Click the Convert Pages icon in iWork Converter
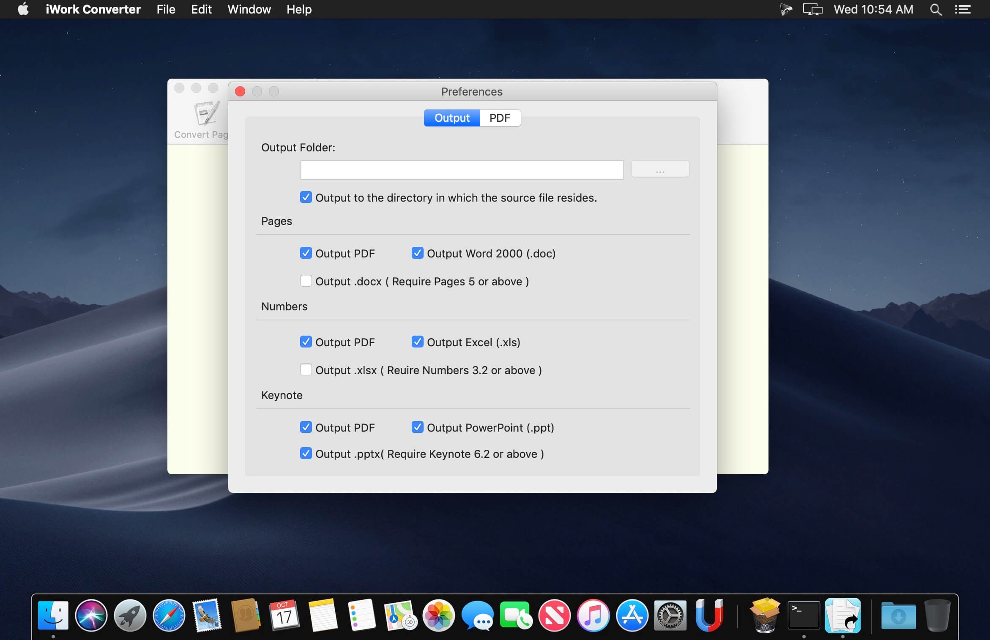This screenshot has width=990, height=640. tap(205, 114)
